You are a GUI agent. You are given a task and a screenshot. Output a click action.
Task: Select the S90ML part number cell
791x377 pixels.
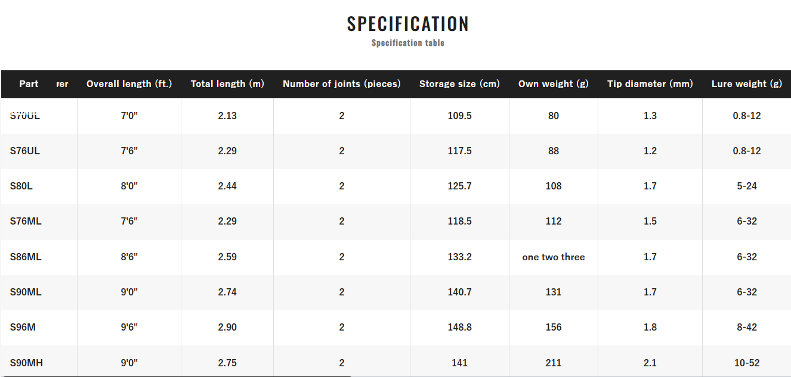click(x=26, y=292)
